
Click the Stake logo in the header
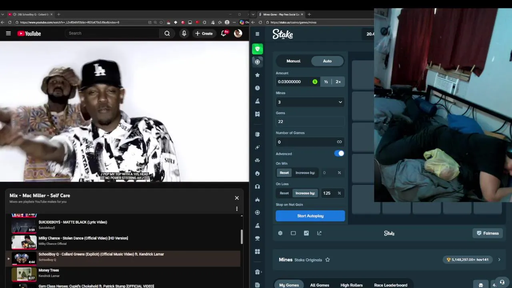click(283, 34)
